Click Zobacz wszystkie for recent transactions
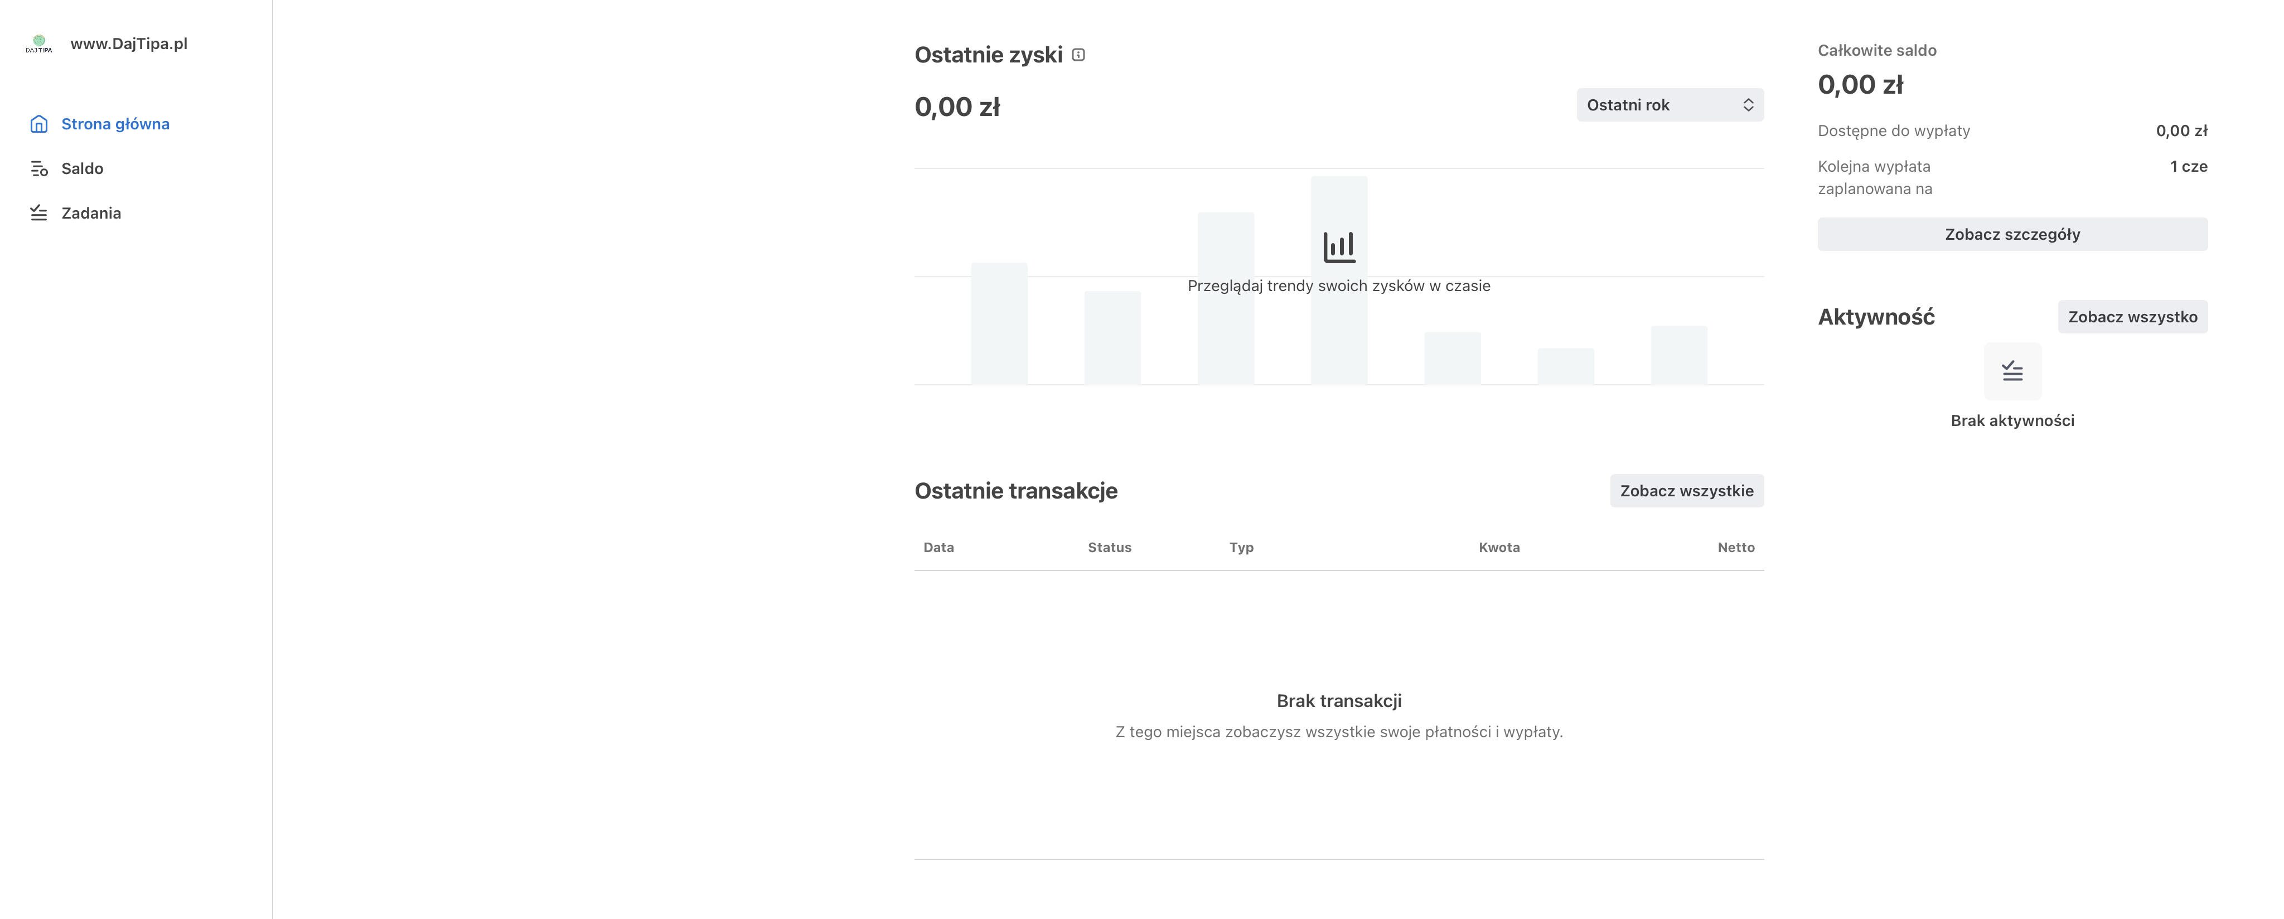The image size is (2284, 919). 1686,491
